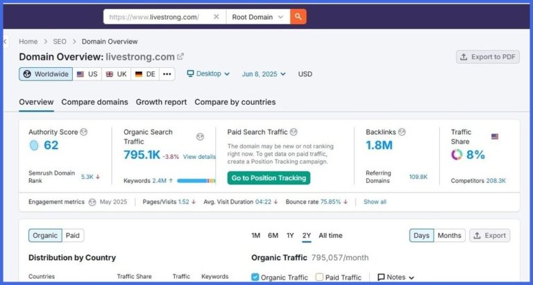Click US flag icon beside Traffic Share
The width and height of the screenshot is (533, 285).
(x=495, y=137)
